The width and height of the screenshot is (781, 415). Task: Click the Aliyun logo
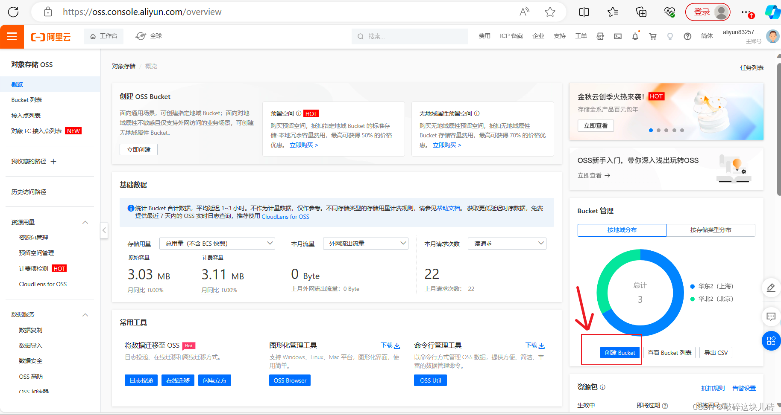tap(51, 37)
